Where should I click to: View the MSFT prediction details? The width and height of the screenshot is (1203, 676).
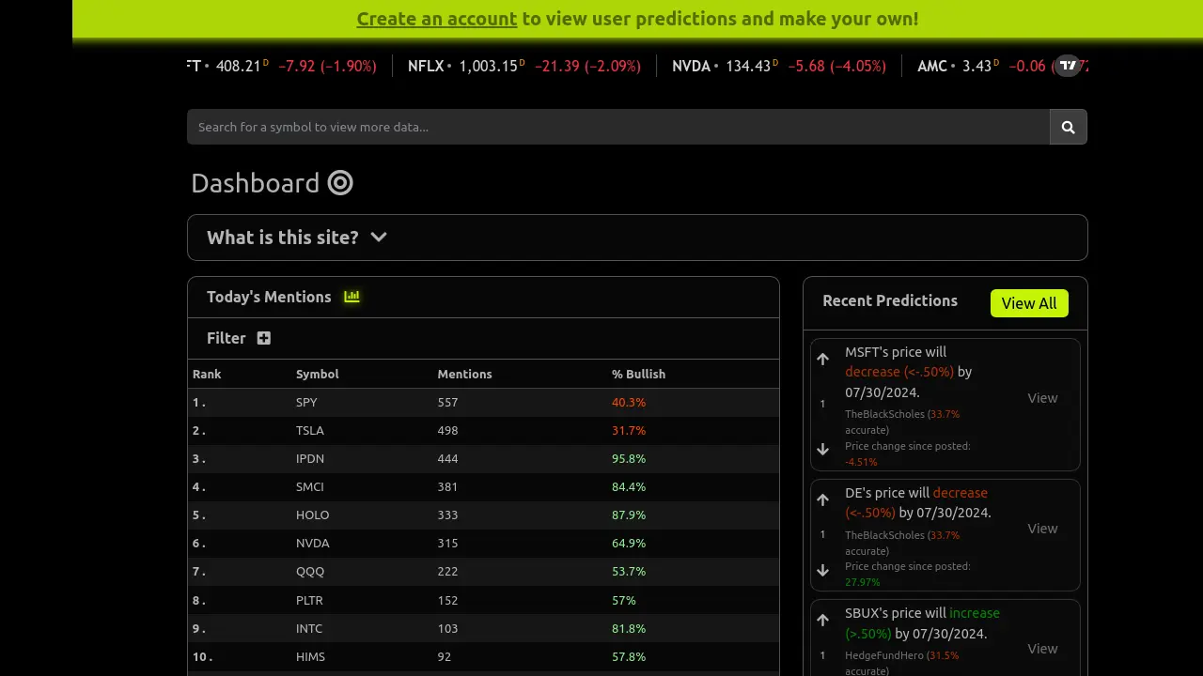click(x=1042, y=398)
